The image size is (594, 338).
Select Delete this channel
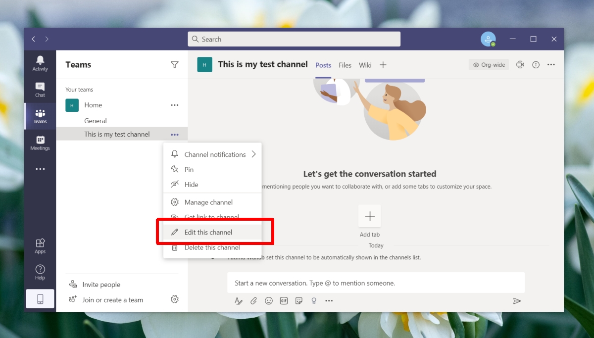[212, 247]
